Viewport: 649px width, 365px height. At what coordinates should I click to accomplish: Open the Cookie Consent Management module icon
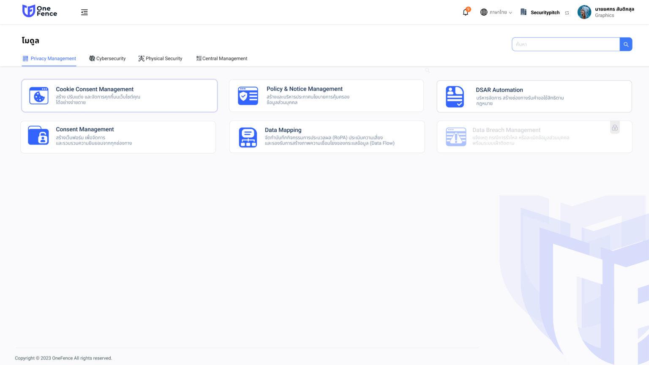pyautogui.click(x=39, y=95)
